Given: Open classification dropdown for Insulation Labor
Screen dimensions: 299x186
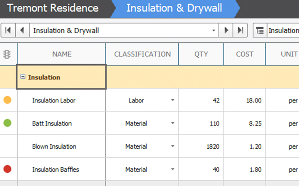Looking at the screenshot, I should 172,100.
